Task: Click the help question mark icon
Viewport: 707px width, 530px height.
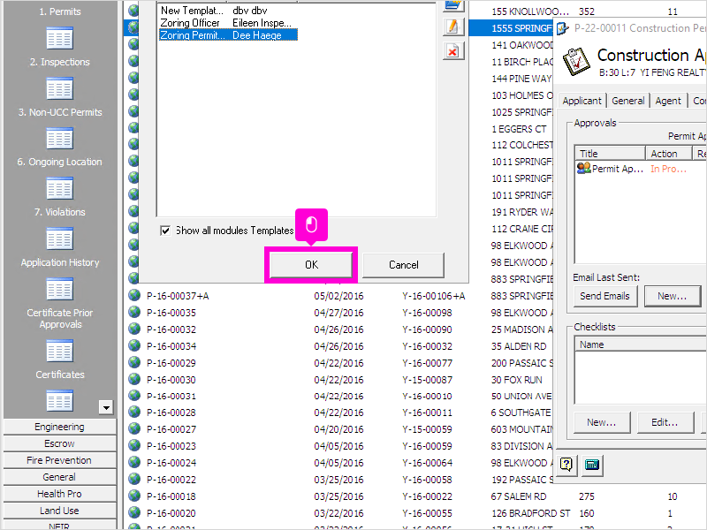Action: click(566, 465)
